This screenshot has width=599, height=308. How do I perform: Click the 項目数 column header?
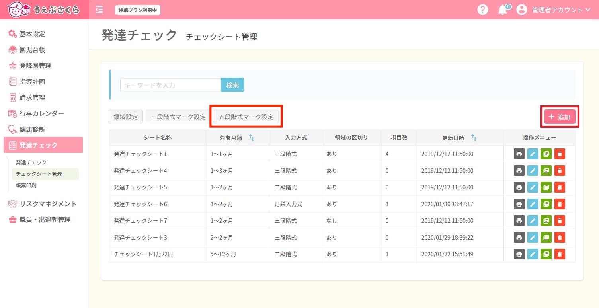pos(399,138)
